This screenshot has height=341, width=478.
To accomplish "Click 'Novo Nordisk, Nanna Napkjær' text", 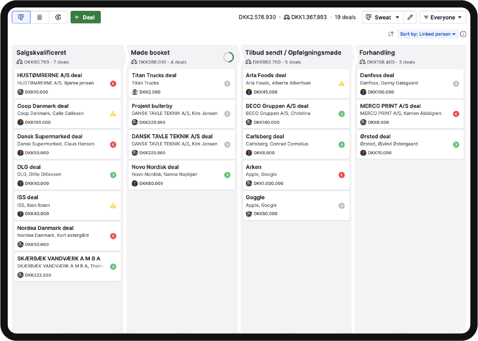I will click(165, 174).
